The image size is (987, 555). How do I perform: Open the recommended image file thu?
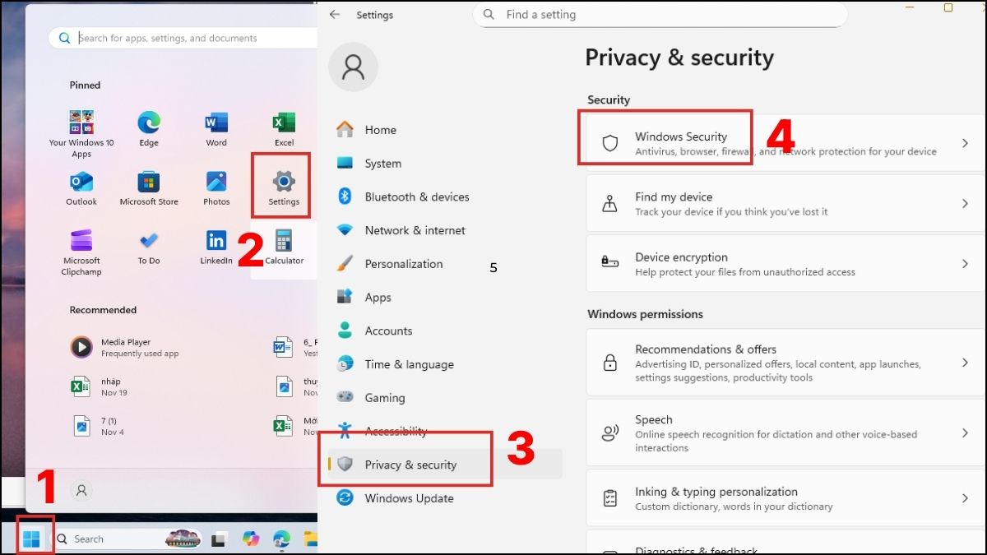(295, 386)
